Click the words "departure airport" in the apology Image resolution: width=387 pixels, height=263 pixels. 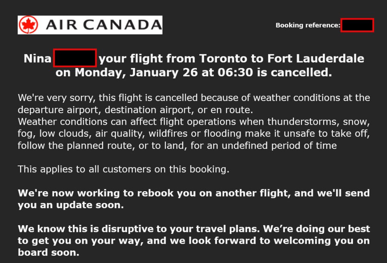[59, 110]
